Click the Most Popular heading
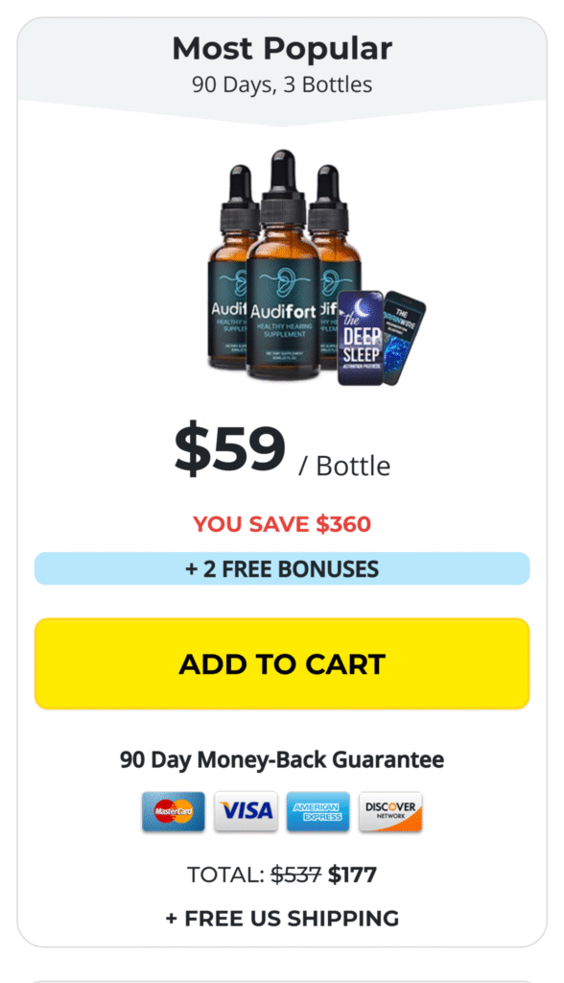564x983 pixels. point(282,48)
